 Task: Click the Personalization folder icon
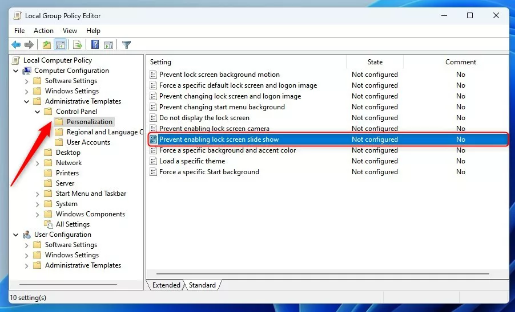click(59, 122)
